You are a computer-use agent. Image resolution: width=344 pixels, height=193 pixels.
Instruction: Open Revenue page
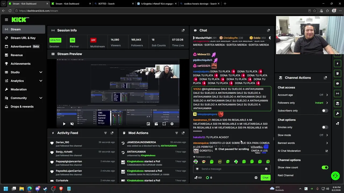pyautogui.click(x=23, y=55)
